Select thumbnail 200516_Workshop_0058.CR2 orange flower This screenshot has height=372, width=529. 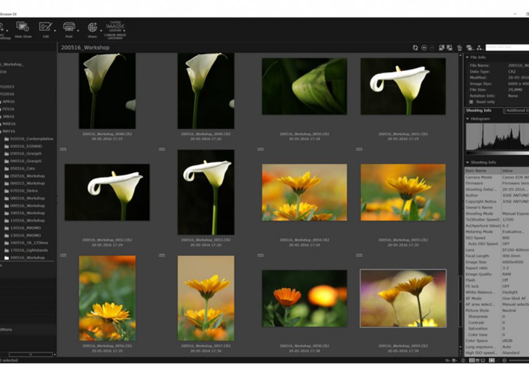[x=304, y=299]
